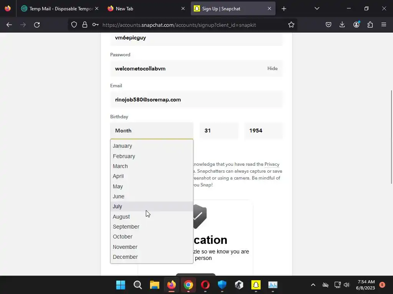Switch to the New Tab tab
This screenshot has height=294, width=393.
[146, 8]
